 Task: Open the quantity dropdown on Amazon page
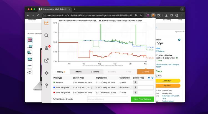159,76
